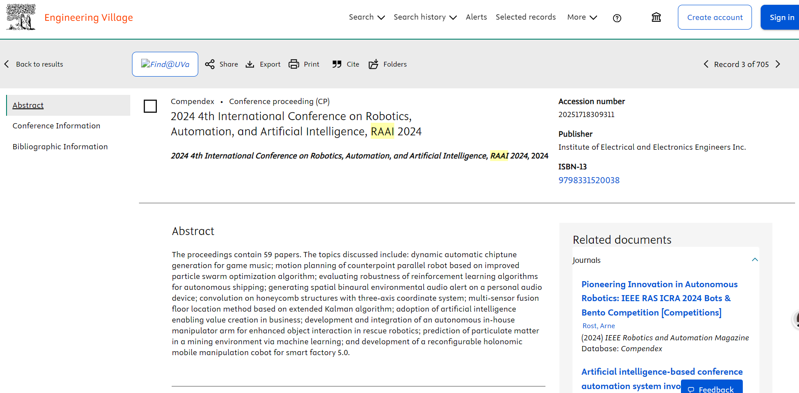Open the Search history dropdown
The image size is (799, 393).
click(x=425, y=17)
